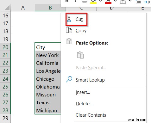Apply the yellow Fill Color

(93, 2)
